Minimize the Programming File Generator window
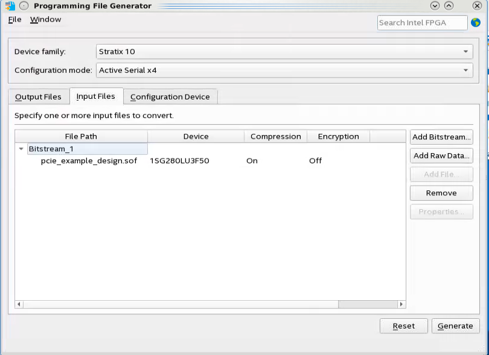Screen dimensions: 489x355 click(x=435, y=5)
